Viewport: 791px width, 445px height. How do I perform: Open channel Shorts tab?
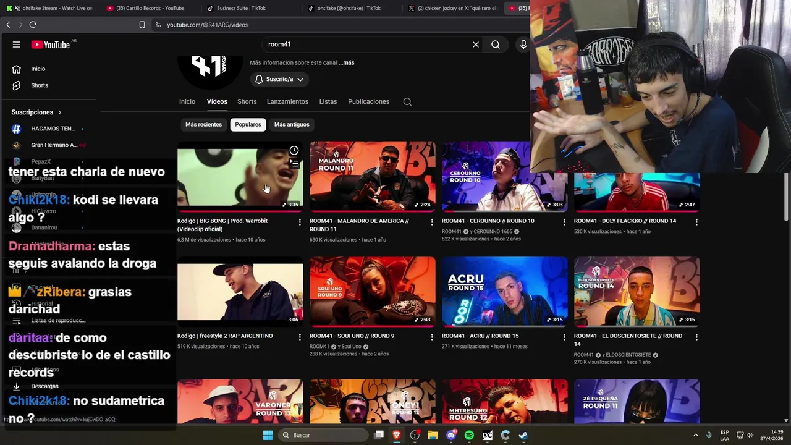(x=247, y=101)
